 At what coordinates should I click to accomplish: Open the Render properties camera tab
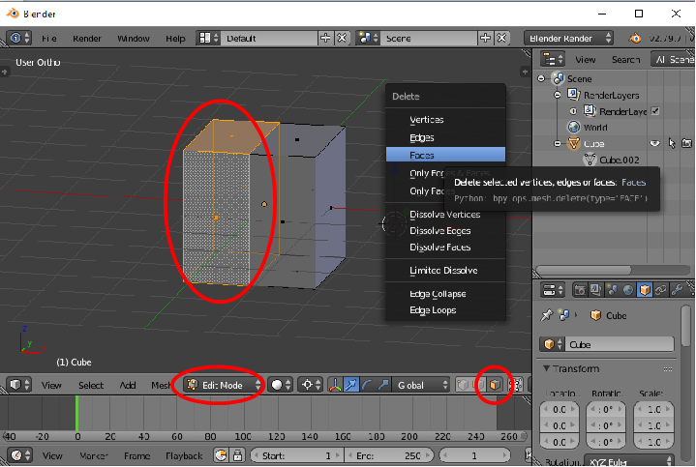[580, 290]
